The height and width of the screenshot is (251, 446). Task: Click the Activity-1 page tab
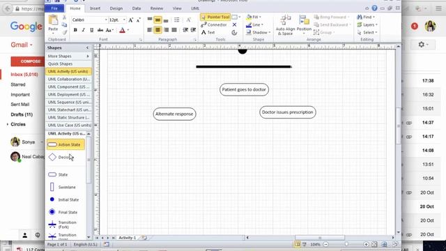[x=127, y=238]
